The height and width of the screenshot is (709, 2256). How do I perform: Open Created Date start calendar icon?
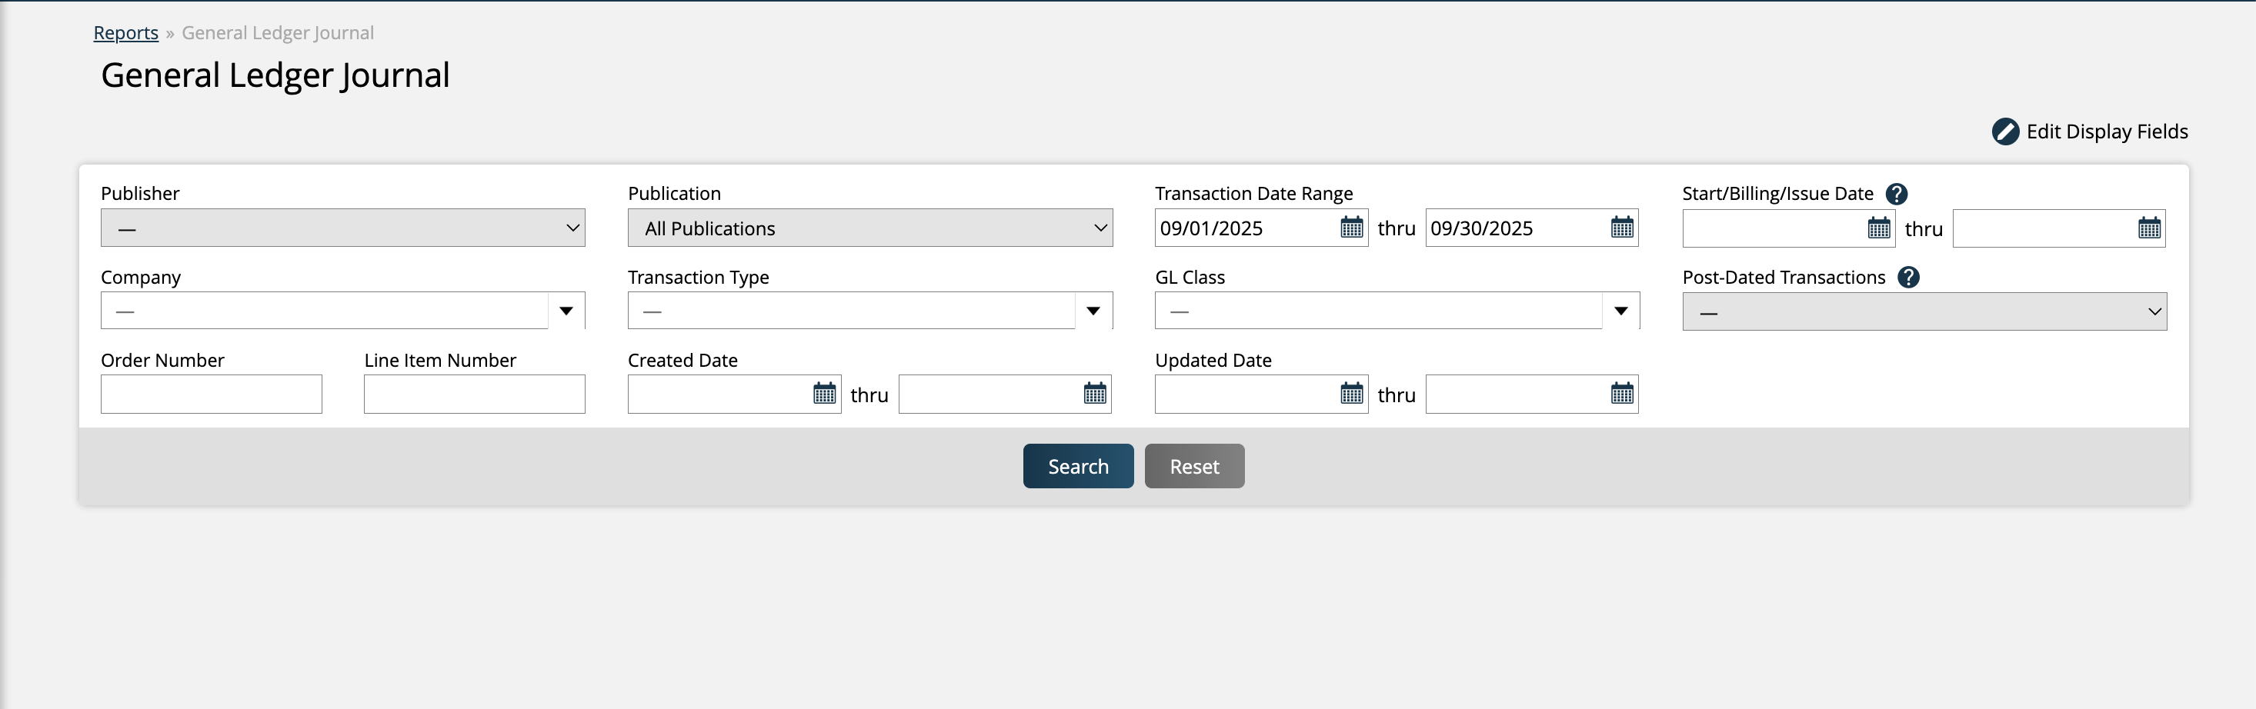[x=824, y=394]
